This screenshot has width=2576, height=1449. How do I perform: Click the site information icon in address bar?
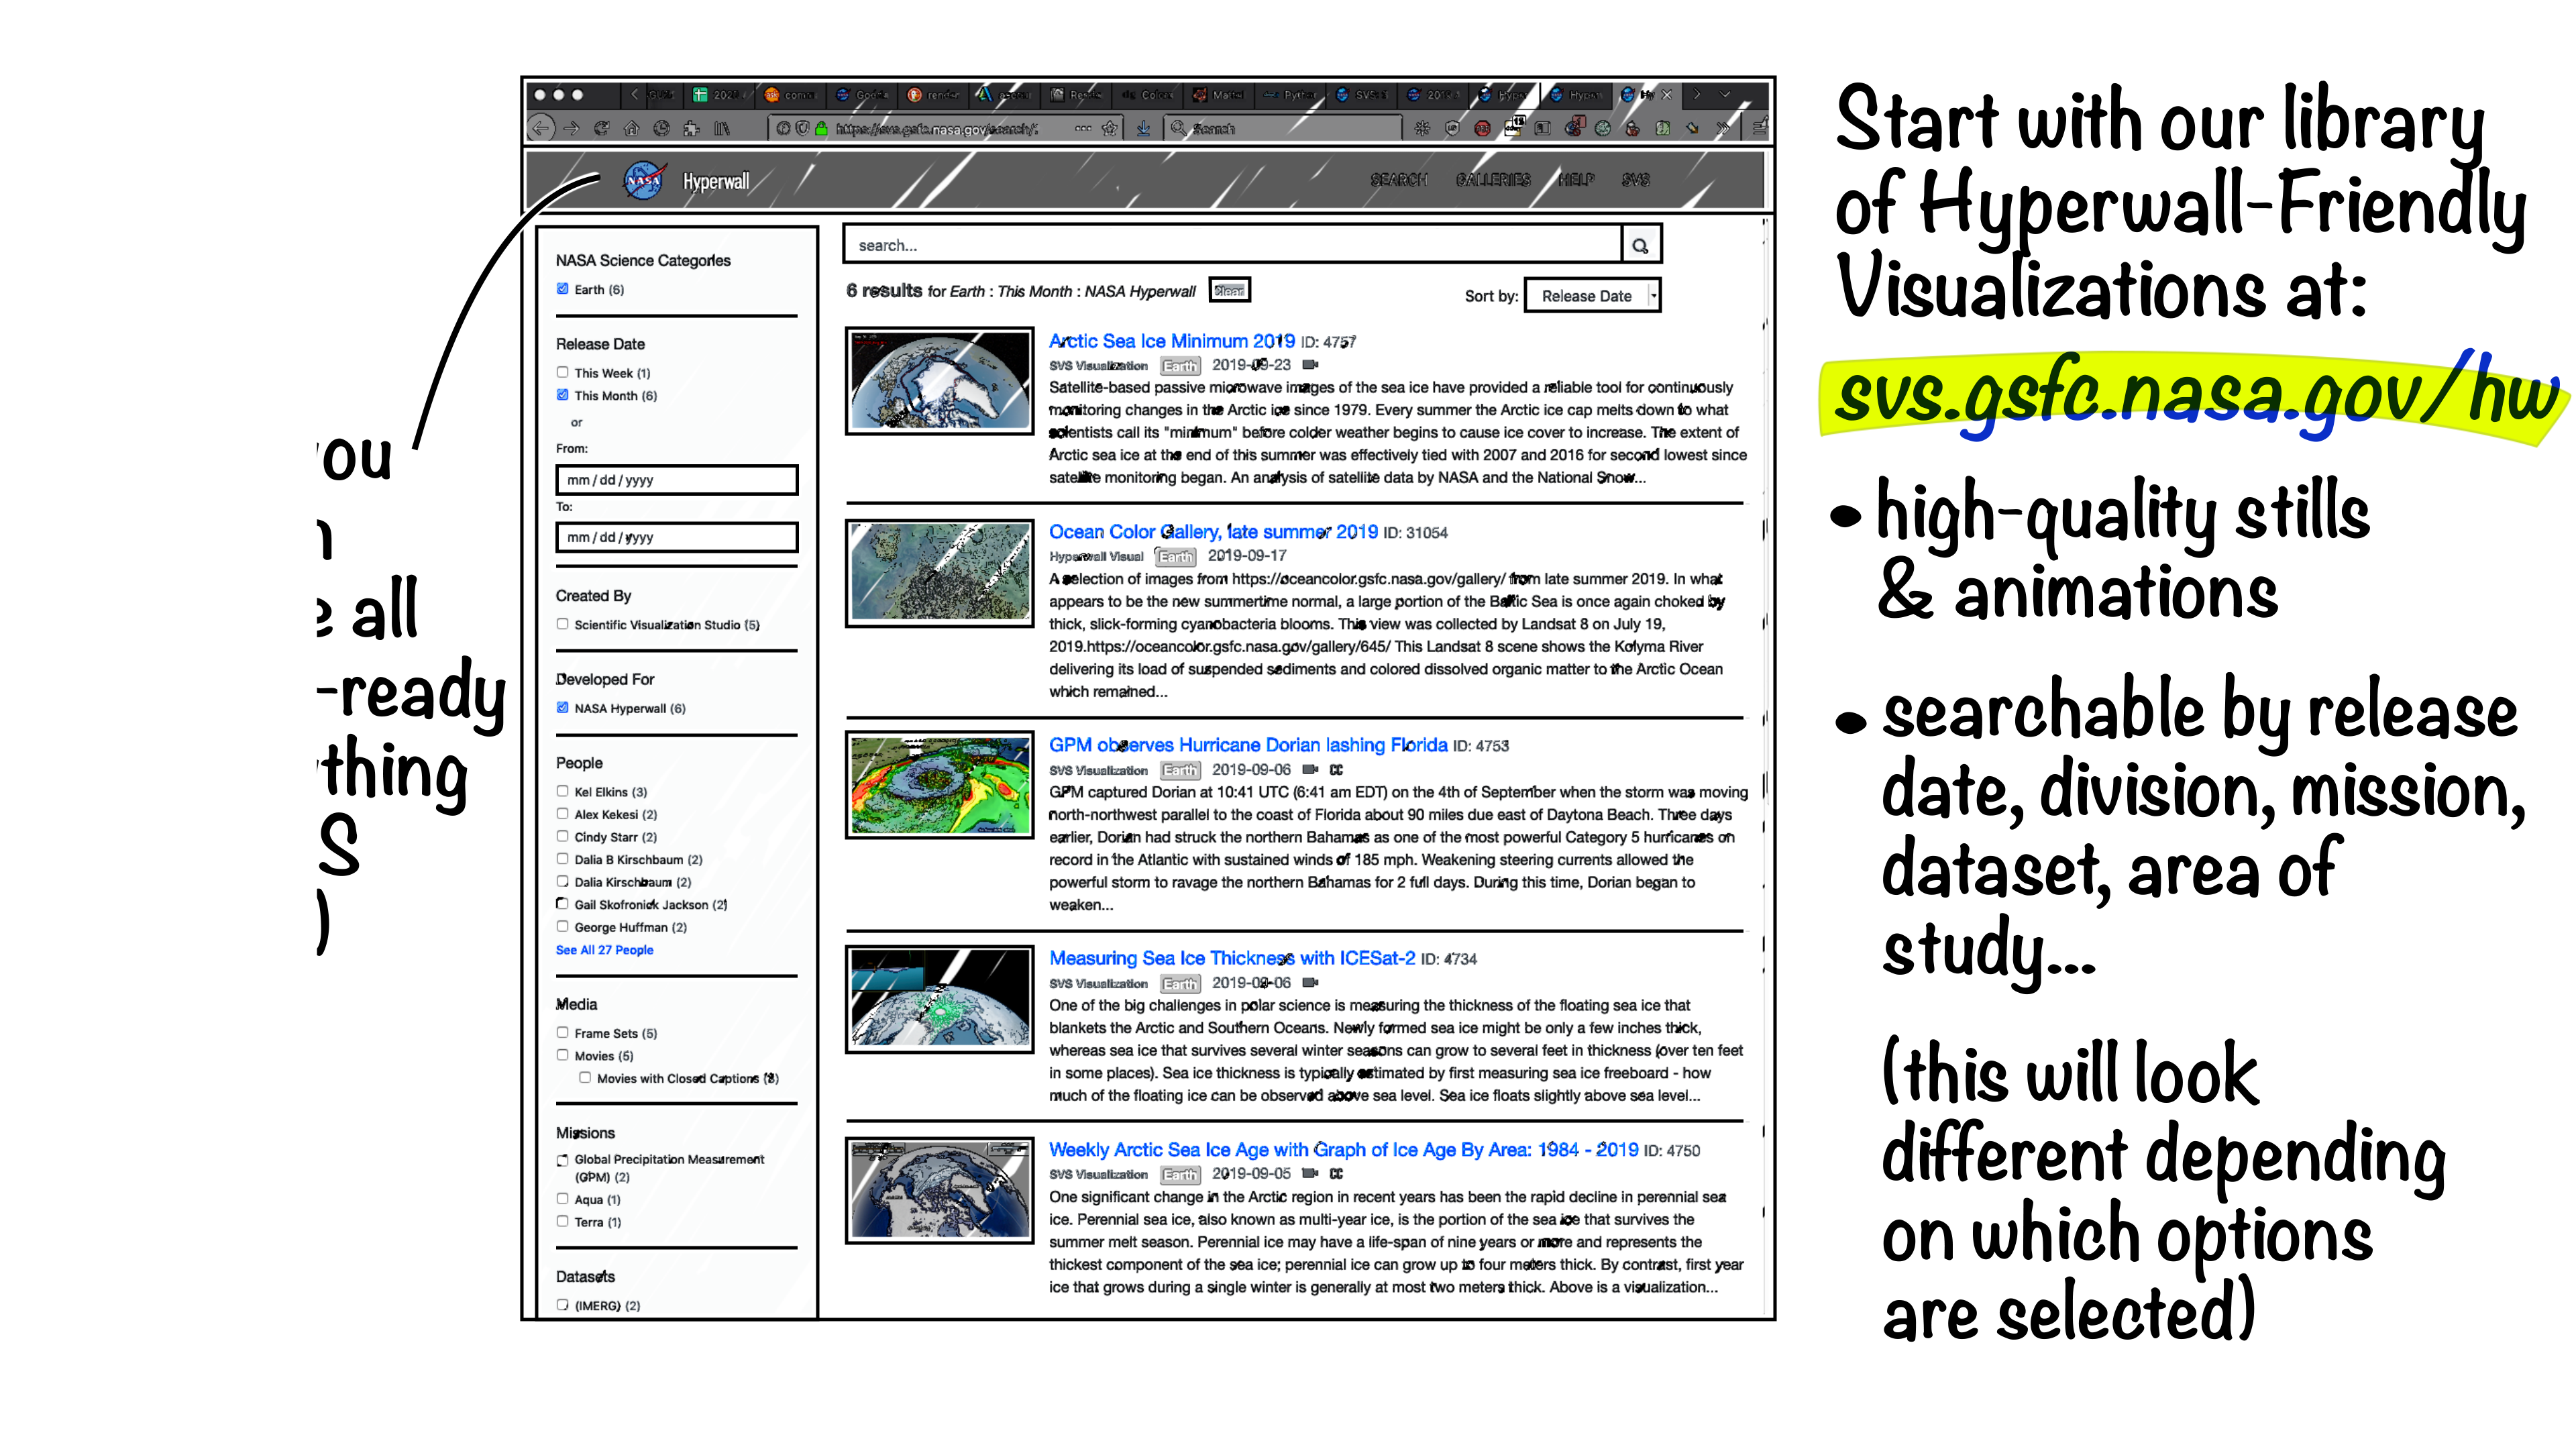click(783, 128)
